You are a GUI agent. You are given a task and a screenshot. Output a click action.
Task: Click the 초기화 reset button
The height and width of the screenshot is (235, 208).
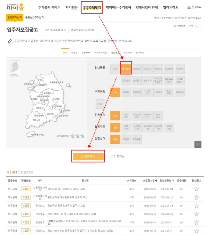(119, 156)
